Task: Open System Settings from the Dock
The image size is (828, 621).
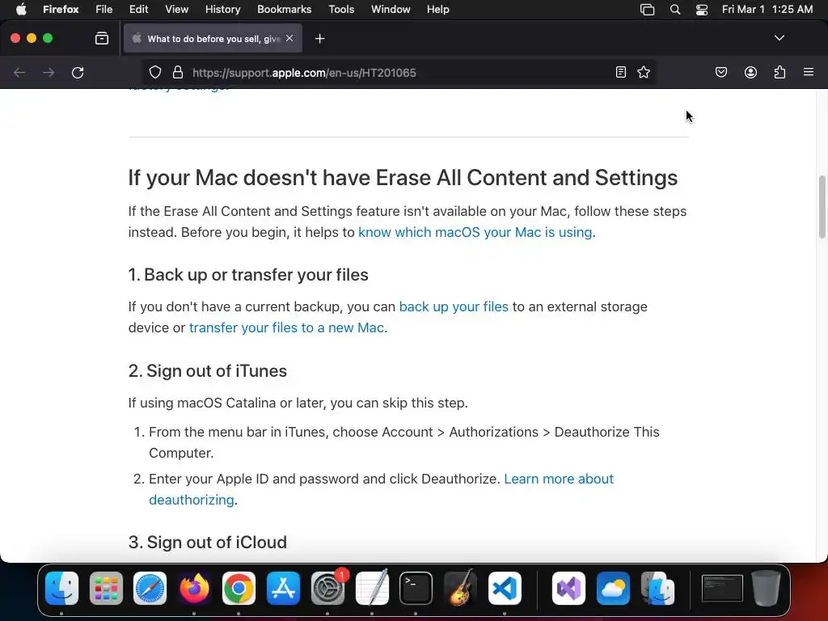Action: pyautogui.click(x=327, y=589)
